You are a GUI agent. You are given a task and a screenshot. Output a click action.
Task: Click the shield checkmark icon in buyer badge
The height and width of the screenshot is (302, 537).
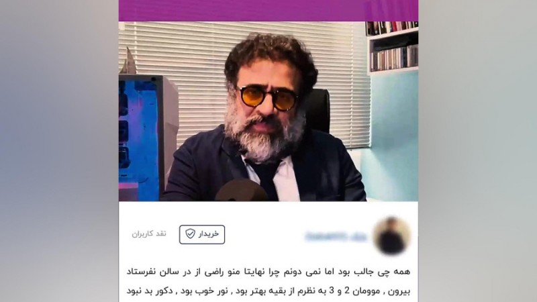[190, 234]
